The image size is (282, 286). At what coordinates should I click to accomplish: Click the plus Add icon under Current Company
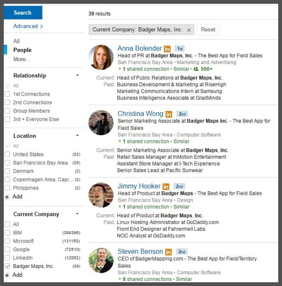pyautogui.click(x=7, y=275)
